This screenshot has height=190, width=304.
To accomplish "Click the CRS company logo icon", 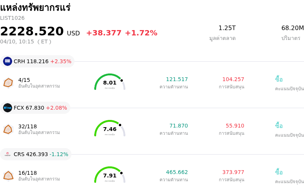I will (x=8, y=154).
